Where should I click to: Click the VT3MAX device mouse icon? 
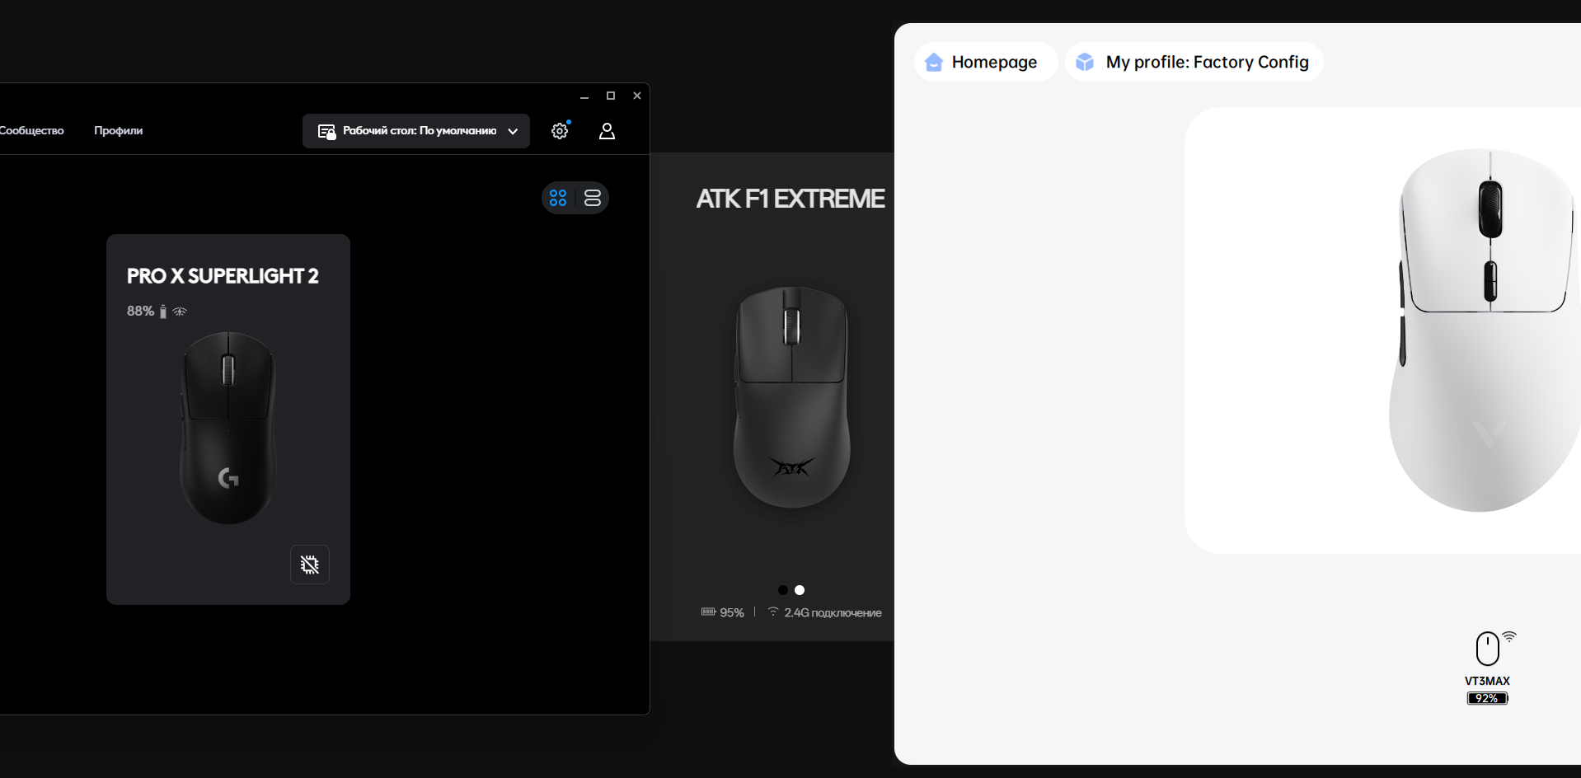click(x=1488, y=649)
